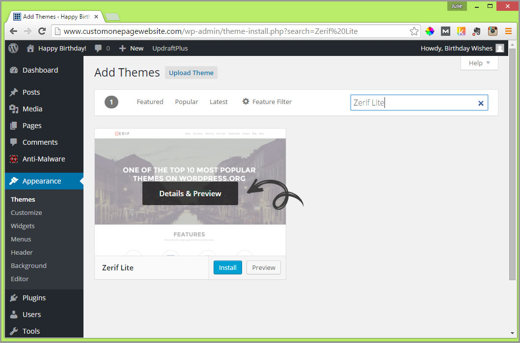Click the Julie profile button
This screenshot has width=520, height=343.
pos(457,6)
